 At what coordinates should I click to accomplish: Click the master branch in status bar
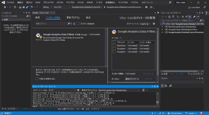[x=191, y=113]
